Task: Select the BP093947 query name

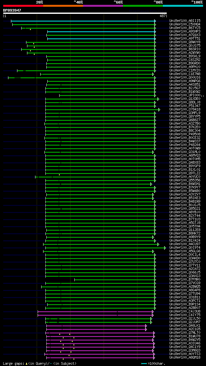Action: (x=12, y=10)
